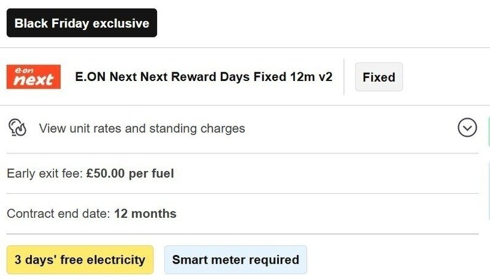The height and width of the screenshot is (276, 490).
Task: Click the flame and bulb fuel icon
Action: pyautogui.click(x=17, y=128)
